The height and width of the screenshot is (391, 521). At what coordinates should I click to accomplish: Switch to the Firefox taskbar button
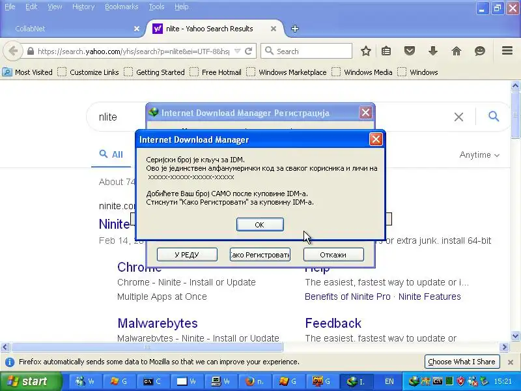256,381
